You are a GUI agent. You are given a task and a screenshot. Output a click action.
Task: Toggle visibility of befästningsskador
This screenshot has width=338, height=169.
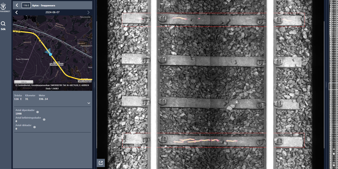[44, 120]
